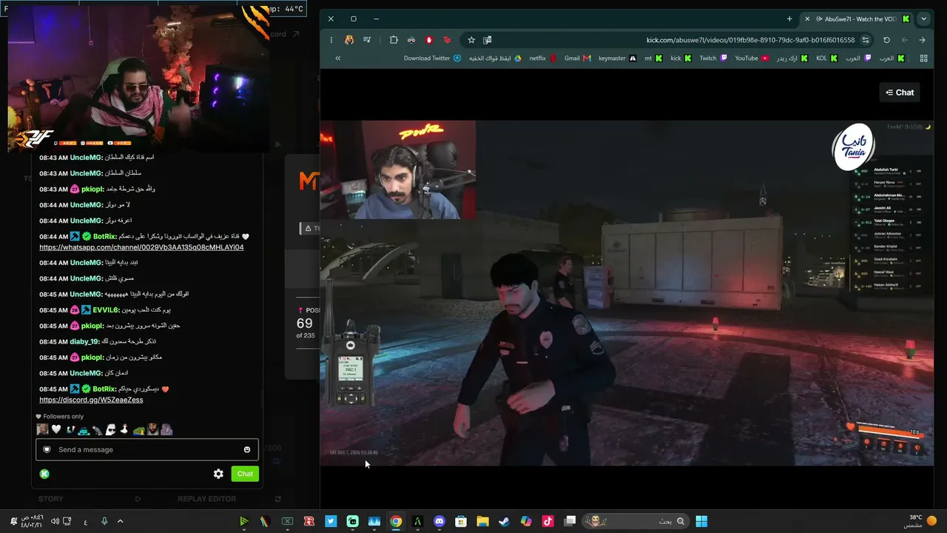This screenshot has width=947, height=533.
Task: Show chat panel with Chat button on video page
Action: [x=900, y=93]
